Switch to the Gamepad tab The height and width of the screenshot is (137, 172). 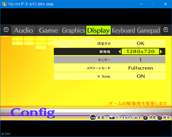pos(149,30)
